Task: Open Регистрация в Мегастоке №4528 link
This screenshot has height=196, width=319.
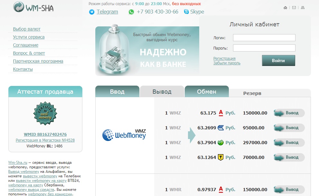Action: point(45,140)
